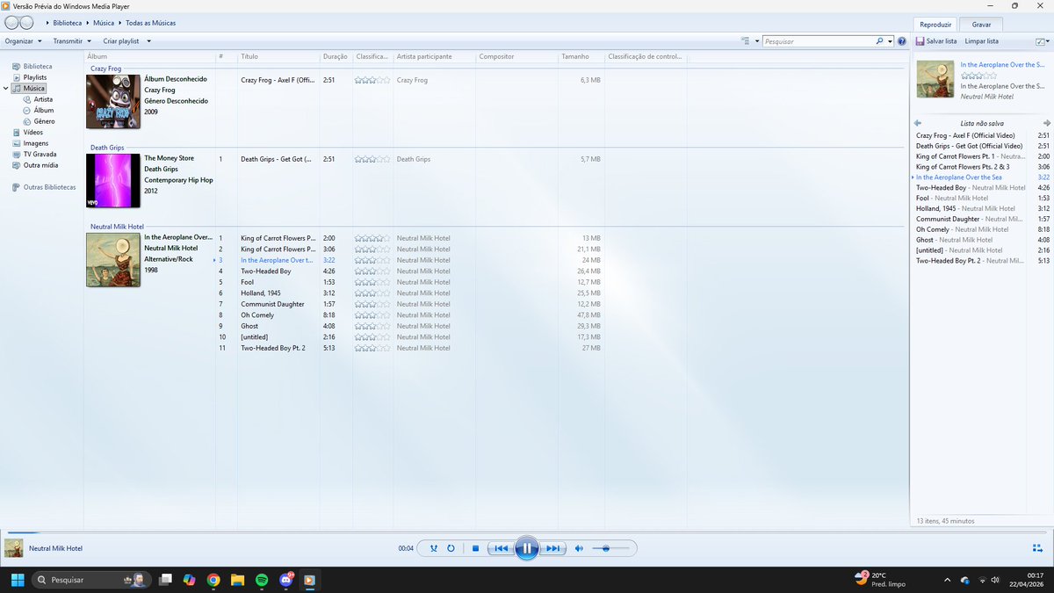Select Biblioteca in navigation pane

point(32,67)
